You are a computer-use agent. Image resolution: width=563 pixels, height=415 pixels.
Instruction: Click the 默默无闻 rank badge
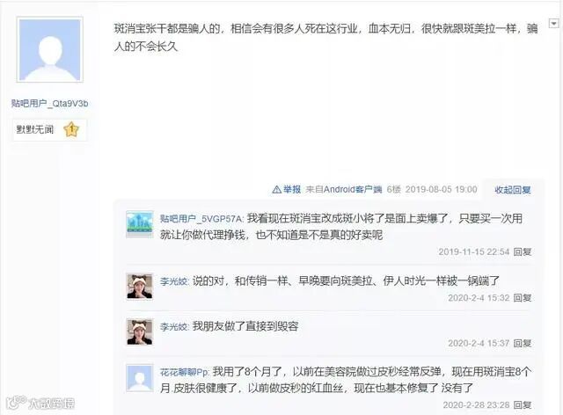(35, 129)
